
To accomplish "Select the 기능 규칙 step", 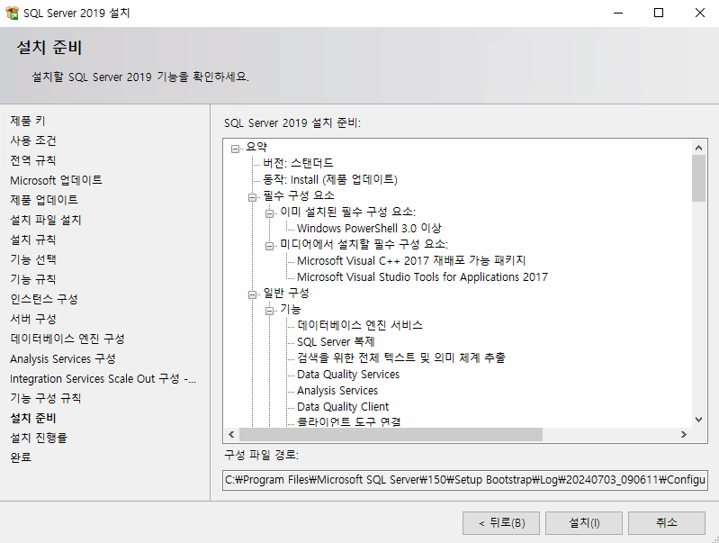I will pyautogui.click(x=33, y=279).
